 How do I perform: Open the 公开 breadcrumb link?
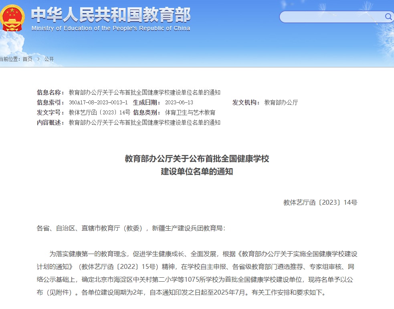(49, 59)
